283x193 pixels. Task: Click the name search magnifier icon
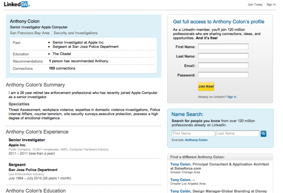tap(263, 134)
